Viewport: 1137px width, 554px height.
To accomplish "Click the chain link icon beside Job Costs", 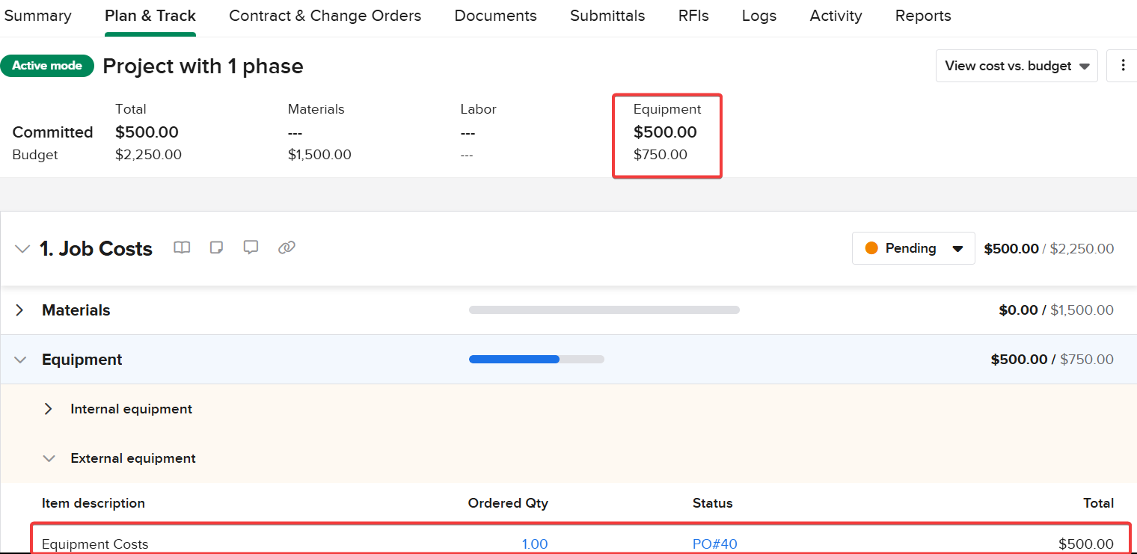I will pyautogui.click(x=286, y=247).
